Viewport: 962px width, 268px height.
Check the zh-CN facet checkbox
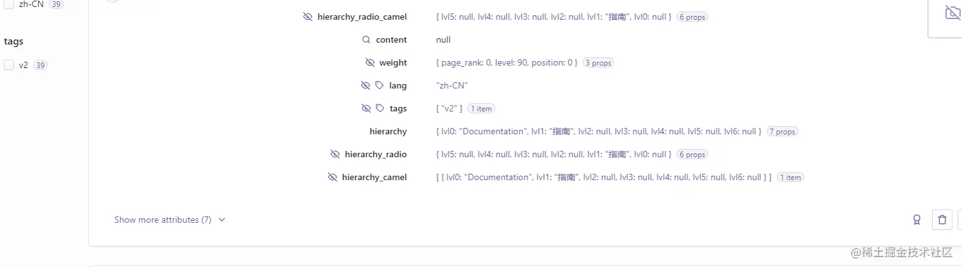[x=9, y=4]
